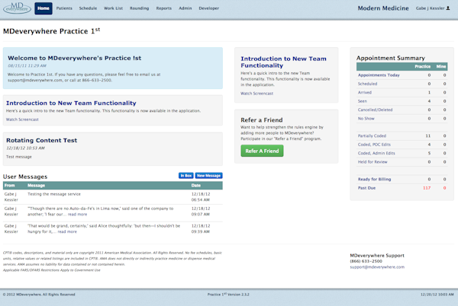Click the Gabe j Kessler user name
Image resolution: width=458 pixels, height=306 pixels.
point(430,8)
